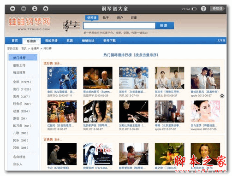
Task: Open the 菊次郎的夏天 (Summer) thumbnail
Action: (98, 78)
